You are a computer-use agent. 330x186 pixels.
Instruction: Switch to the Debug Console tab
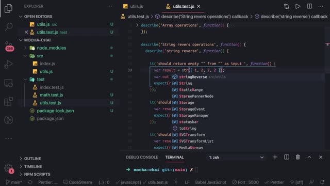tap(142, 157)
